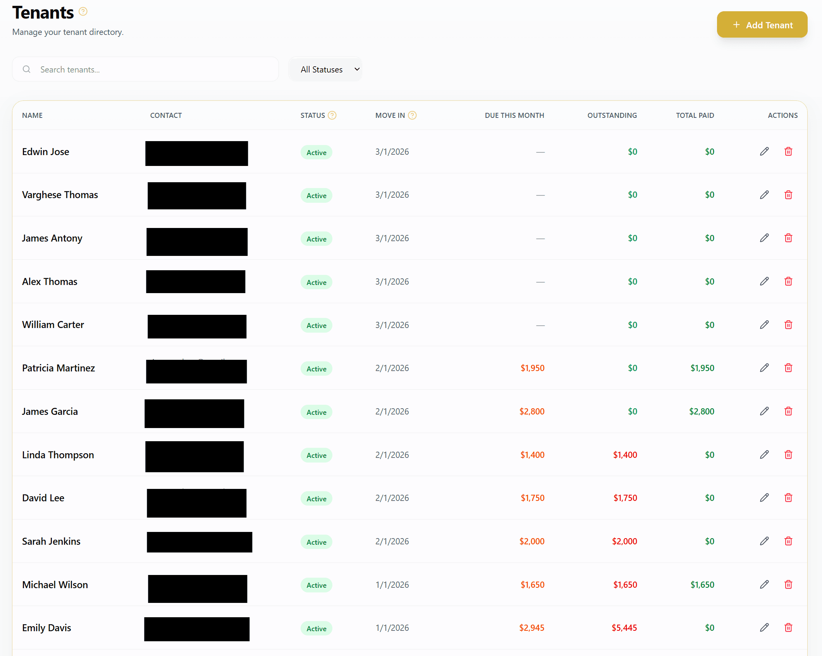Remove Patricia Martinez with the trash icon
Viewport: 822px width, 656px height.
point(788,368)
